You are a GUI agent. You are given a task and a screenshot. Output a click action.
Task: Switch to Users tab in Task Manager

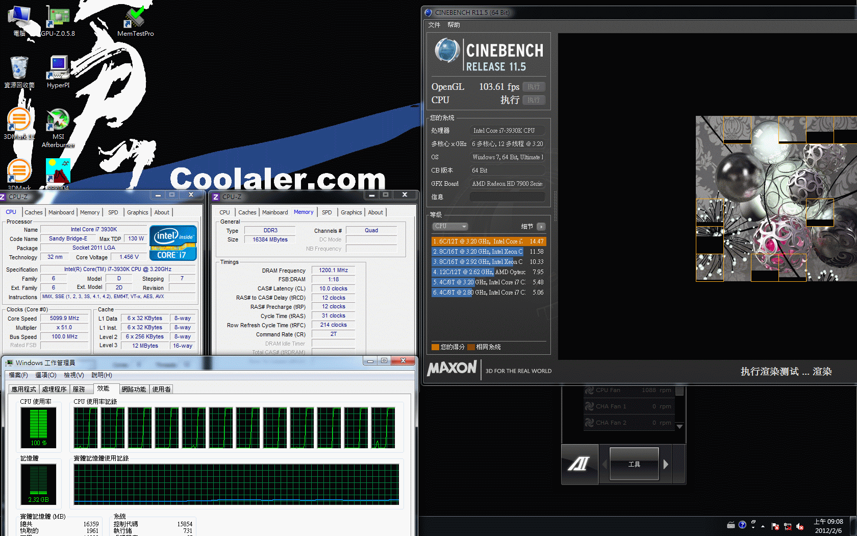pyautogui.click(x=161, y=389)
